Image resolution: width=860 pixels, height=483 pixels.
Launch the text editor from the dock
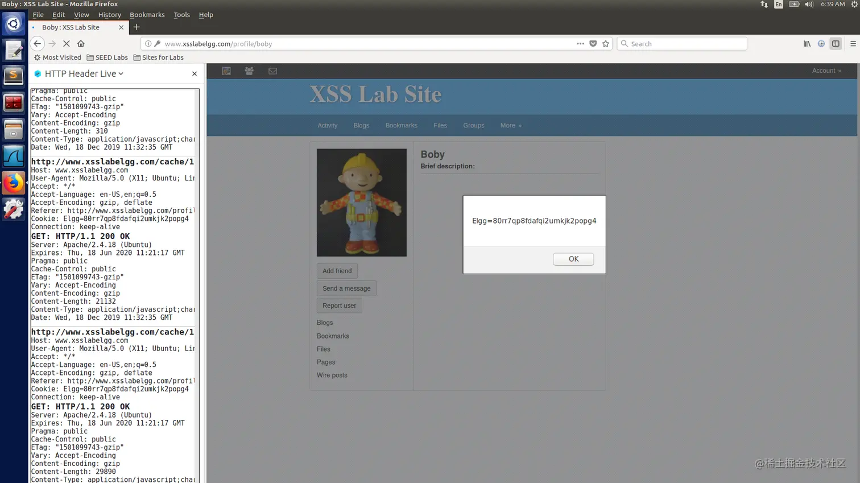(x=13, y=51)
